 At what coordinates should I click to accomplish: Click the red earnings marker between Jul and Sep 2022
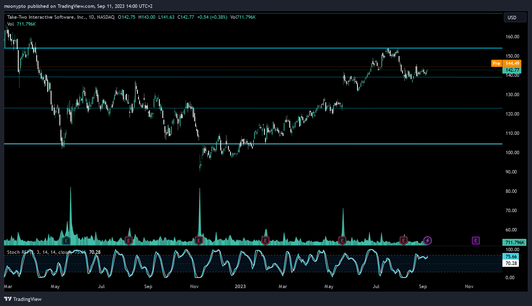[x=129, y=241]
